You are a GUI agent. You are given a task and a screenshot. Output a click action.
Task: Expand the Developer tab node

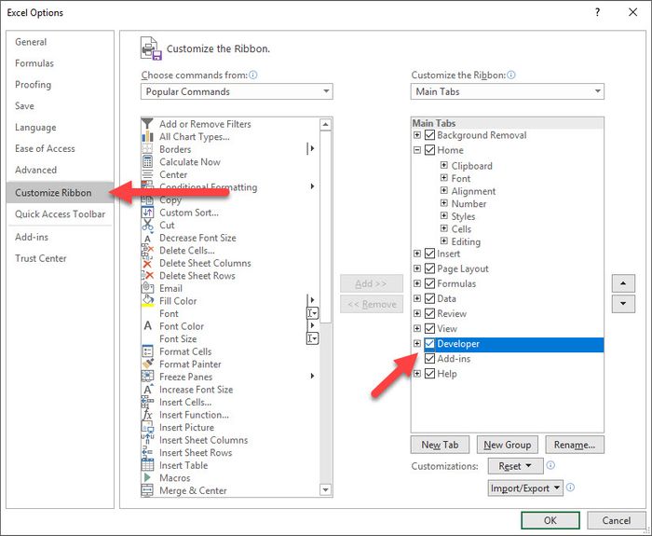click(417, 343)
